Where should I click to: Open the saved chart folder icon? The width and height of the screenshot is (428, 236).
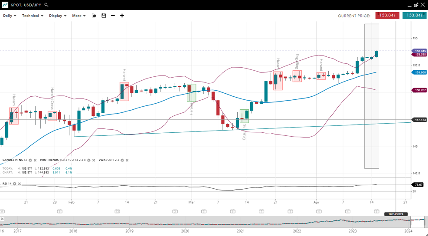(94, 16)
